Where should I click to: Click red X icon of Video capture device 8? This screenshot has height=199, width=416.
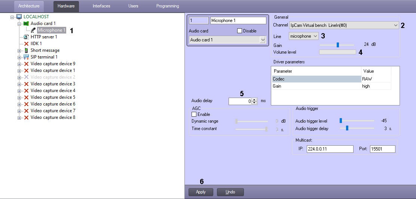[x=26, y=118]
